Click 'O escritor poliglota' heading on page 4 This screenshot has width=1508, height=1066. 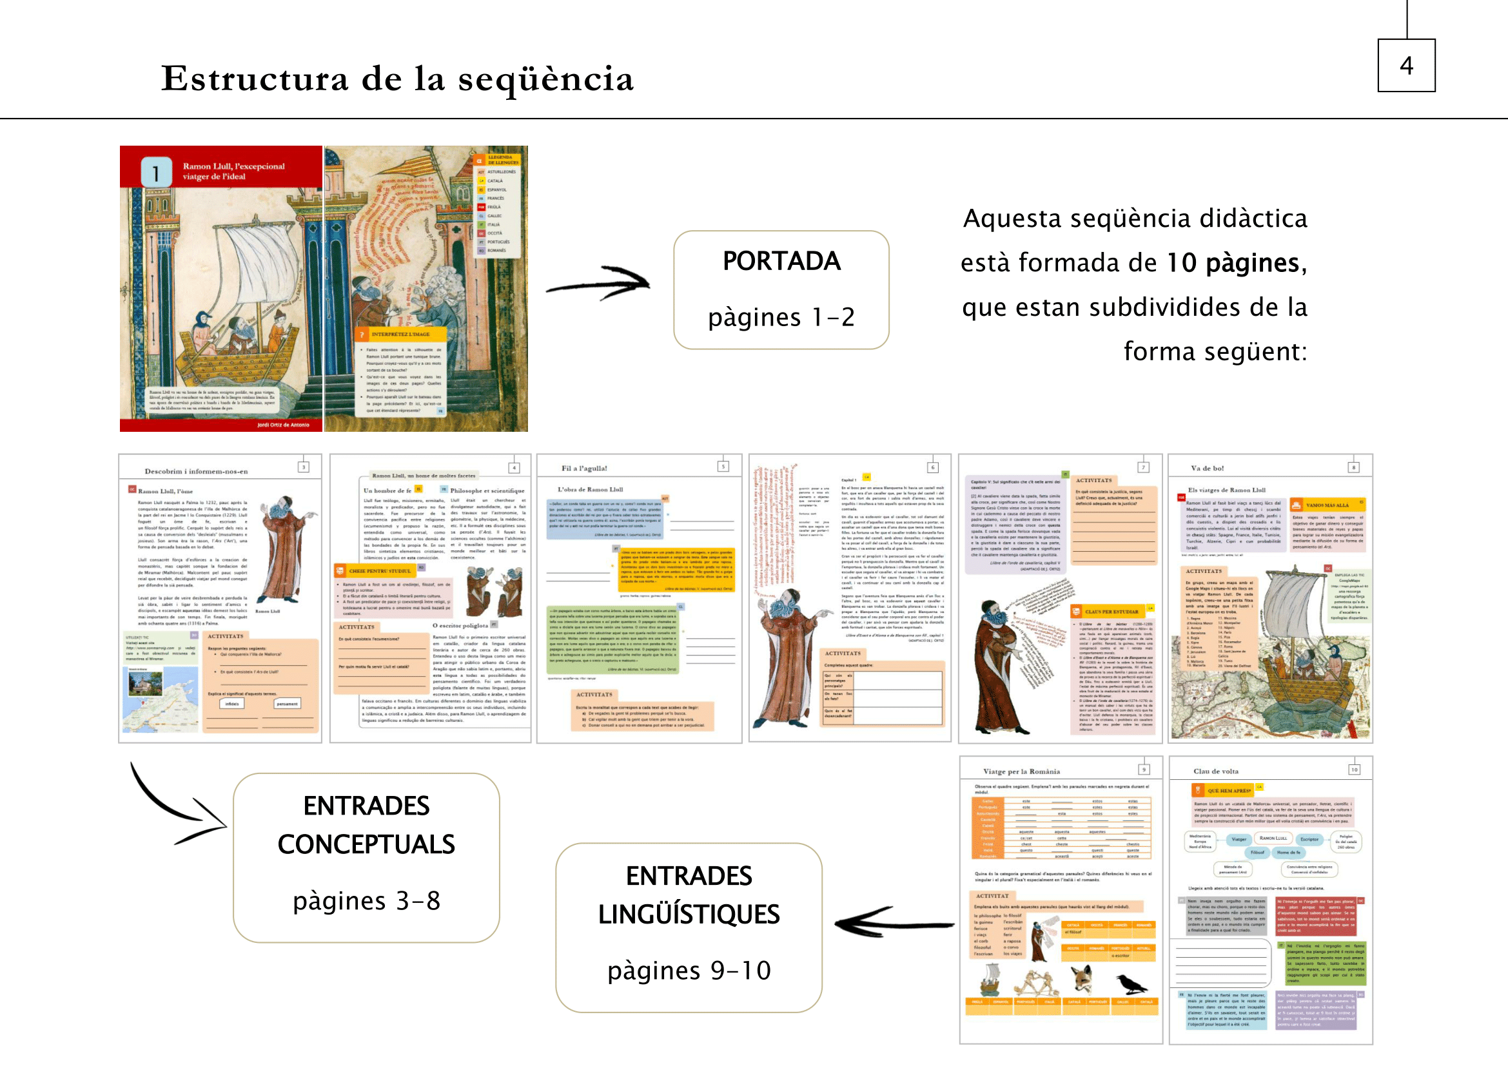pos(460,626)
